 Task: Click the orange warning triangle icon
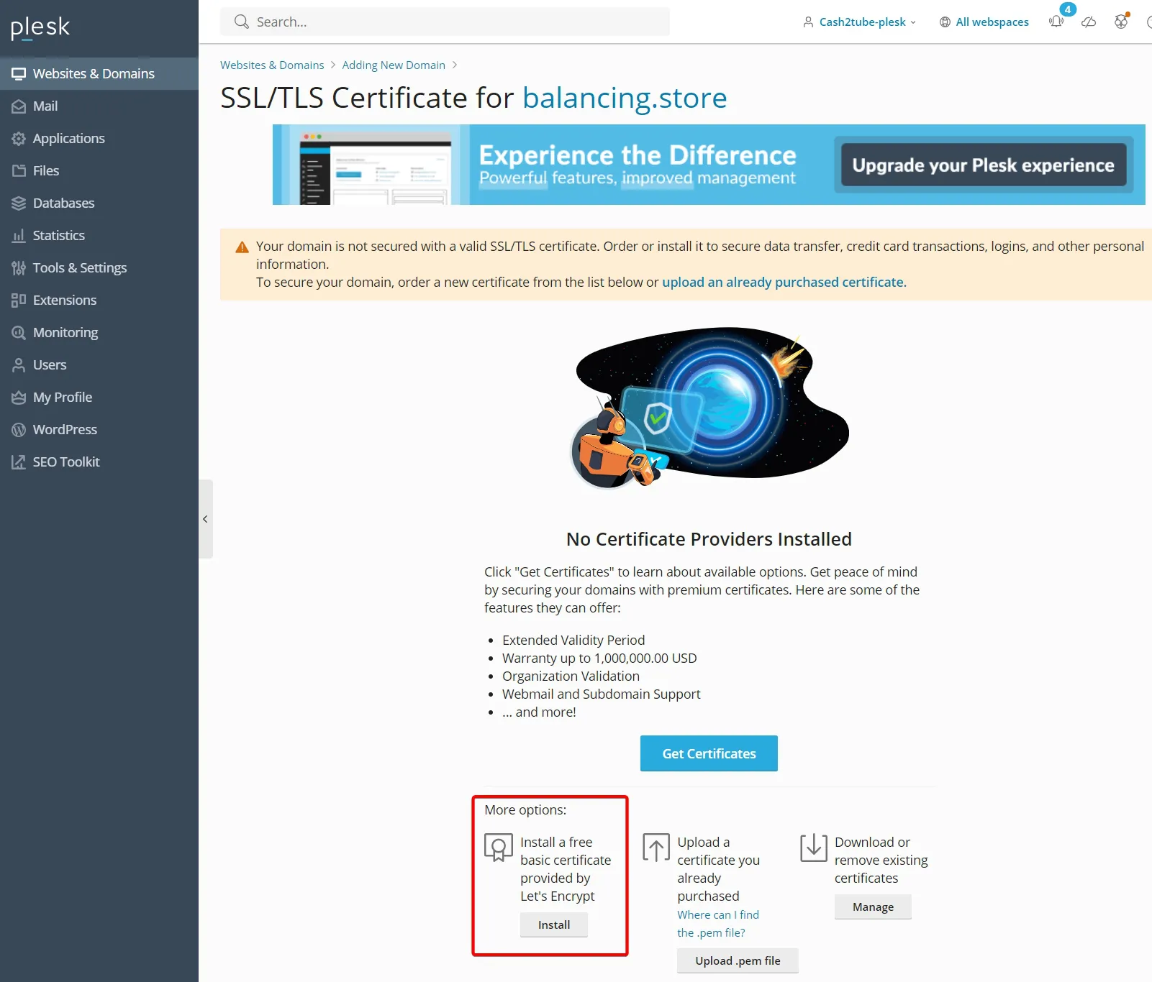click(242, 247)
